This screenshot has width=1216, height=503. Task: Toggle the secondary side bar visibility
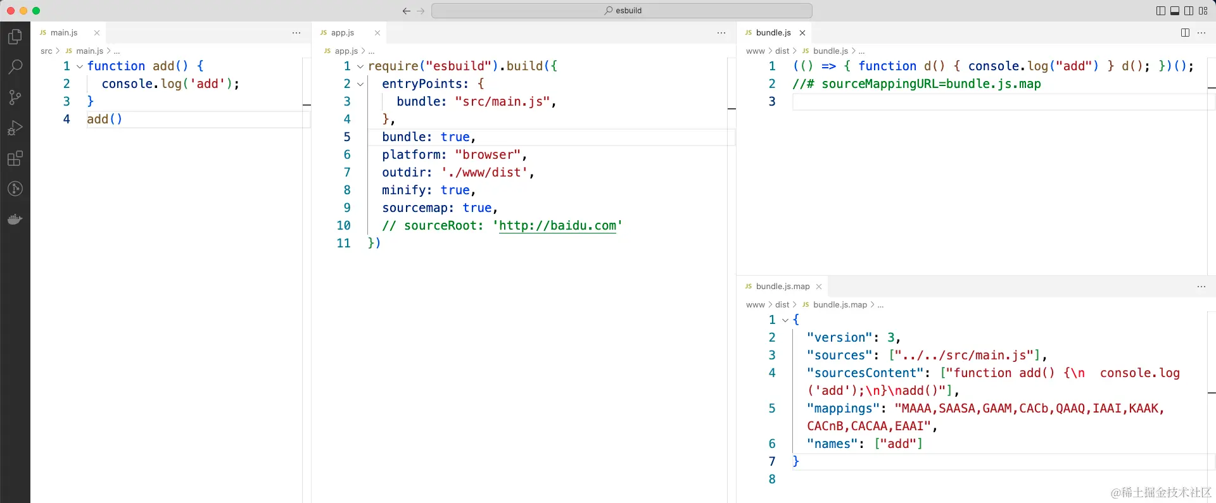click(1189, 11)
